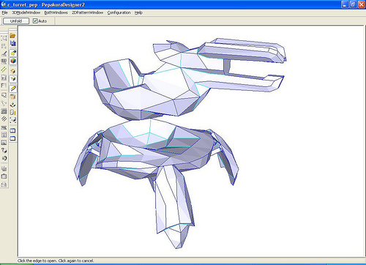Click the split window layout icon

click(x=12, y=130)
